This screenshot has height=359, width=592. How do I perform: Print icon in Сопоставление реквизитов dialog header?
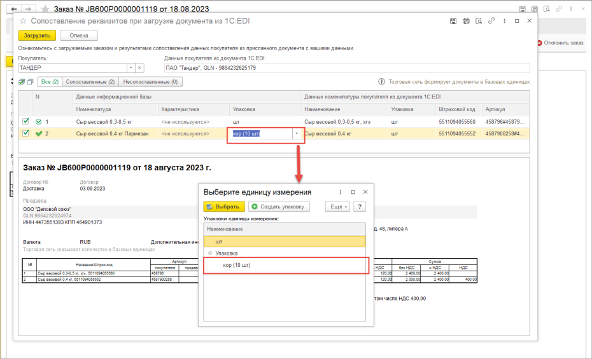tap(466, 21)
